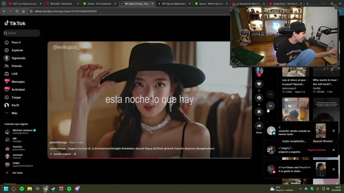Open options for 'soy al único' video

click(307, 80)
